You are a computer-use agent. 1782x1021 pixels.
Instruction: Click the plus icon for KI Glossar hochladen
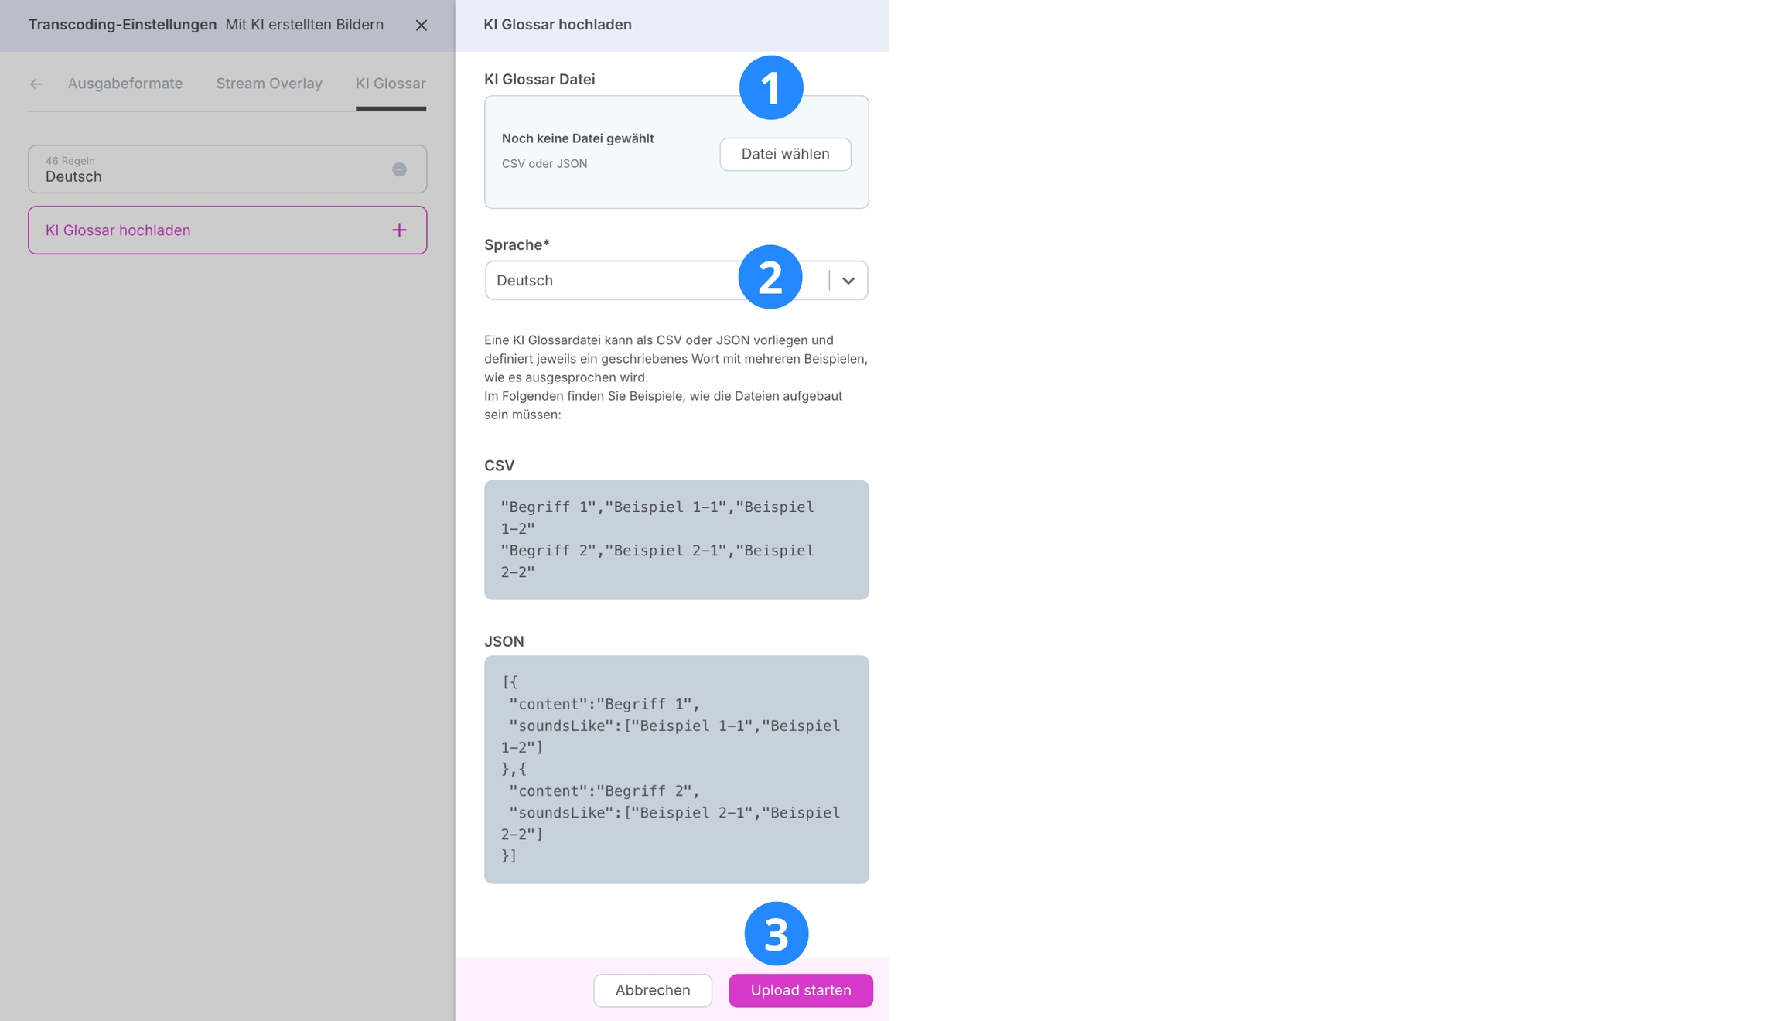(x=399, y=230)
